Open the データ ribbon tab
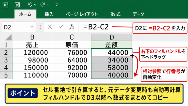 tap(138, 14)
